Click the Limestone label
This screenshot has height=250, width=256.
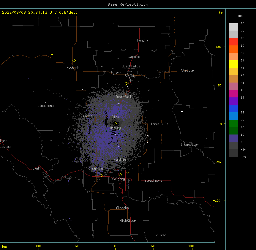(x=45, y=106)
